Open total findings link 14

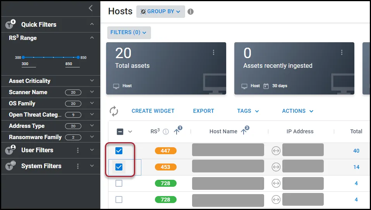(x=356, y=167)
